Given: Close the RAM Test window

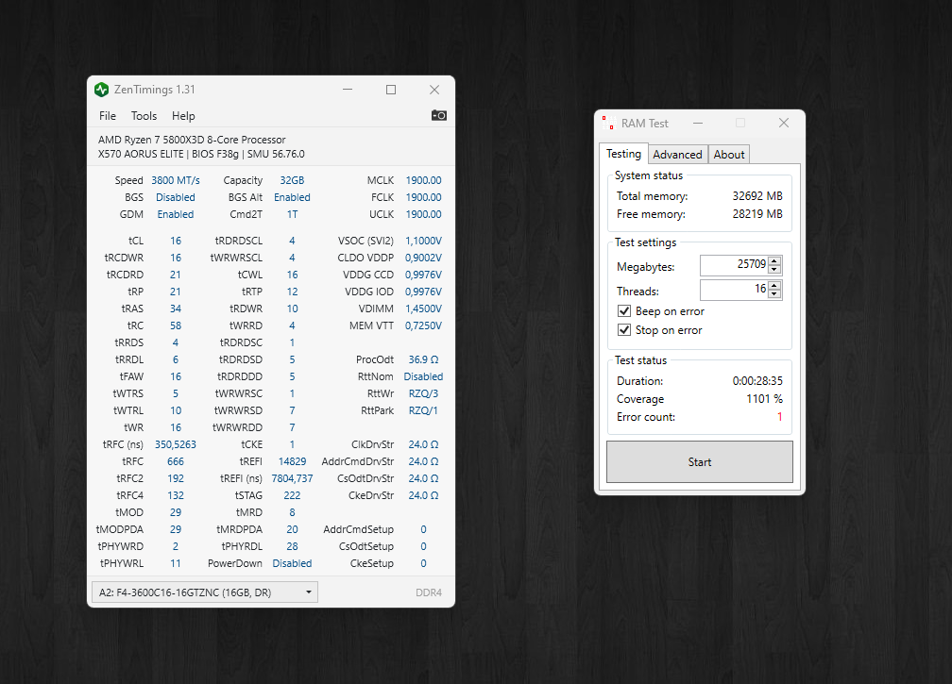Looking at the screenshot, I should click(784, 123).
